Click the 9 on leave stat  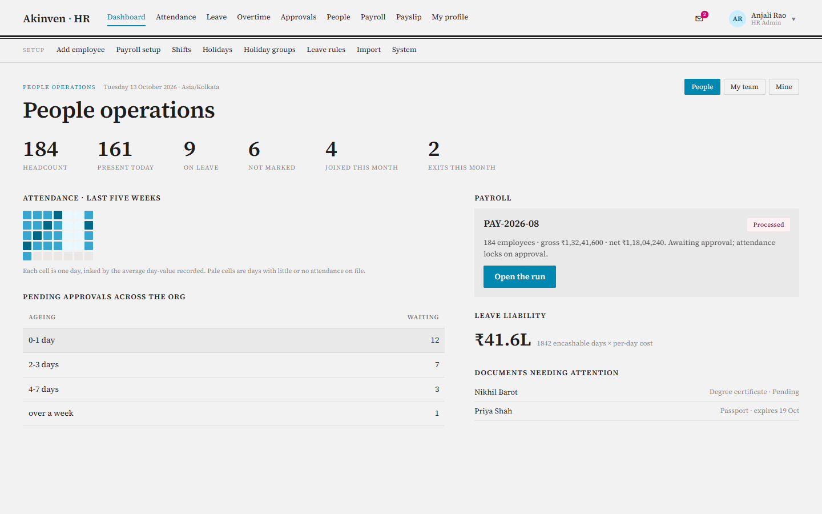pos(201,155)
